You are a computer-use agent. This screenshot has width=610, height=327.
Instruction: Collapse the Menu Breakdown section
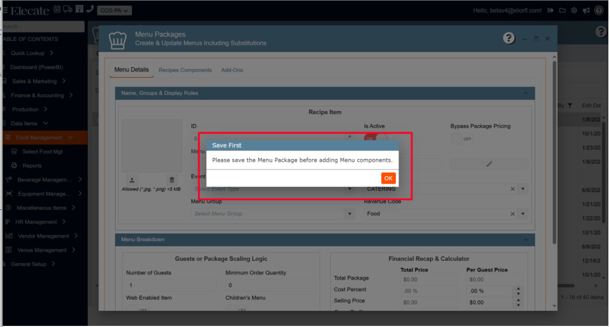[x=526, y=239]
